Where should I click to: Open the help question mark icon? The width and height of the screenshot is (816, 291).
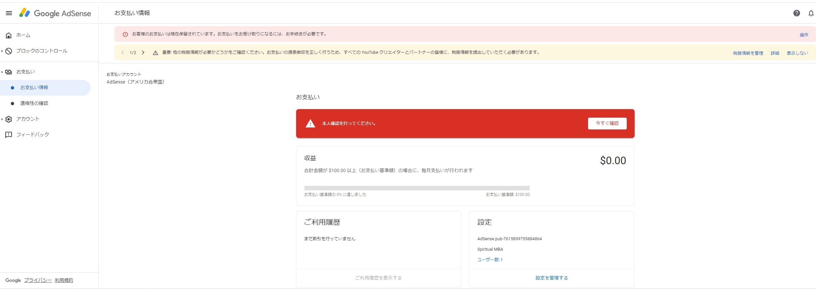pyautogui.click(x=797, y=13)
